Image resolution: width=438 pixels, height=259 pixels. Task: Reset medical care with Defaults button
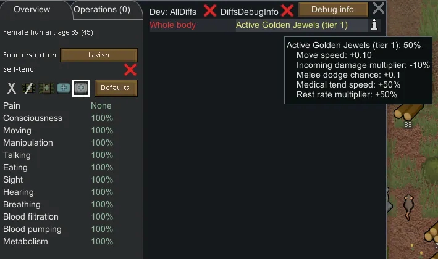(x=116, y=88)
